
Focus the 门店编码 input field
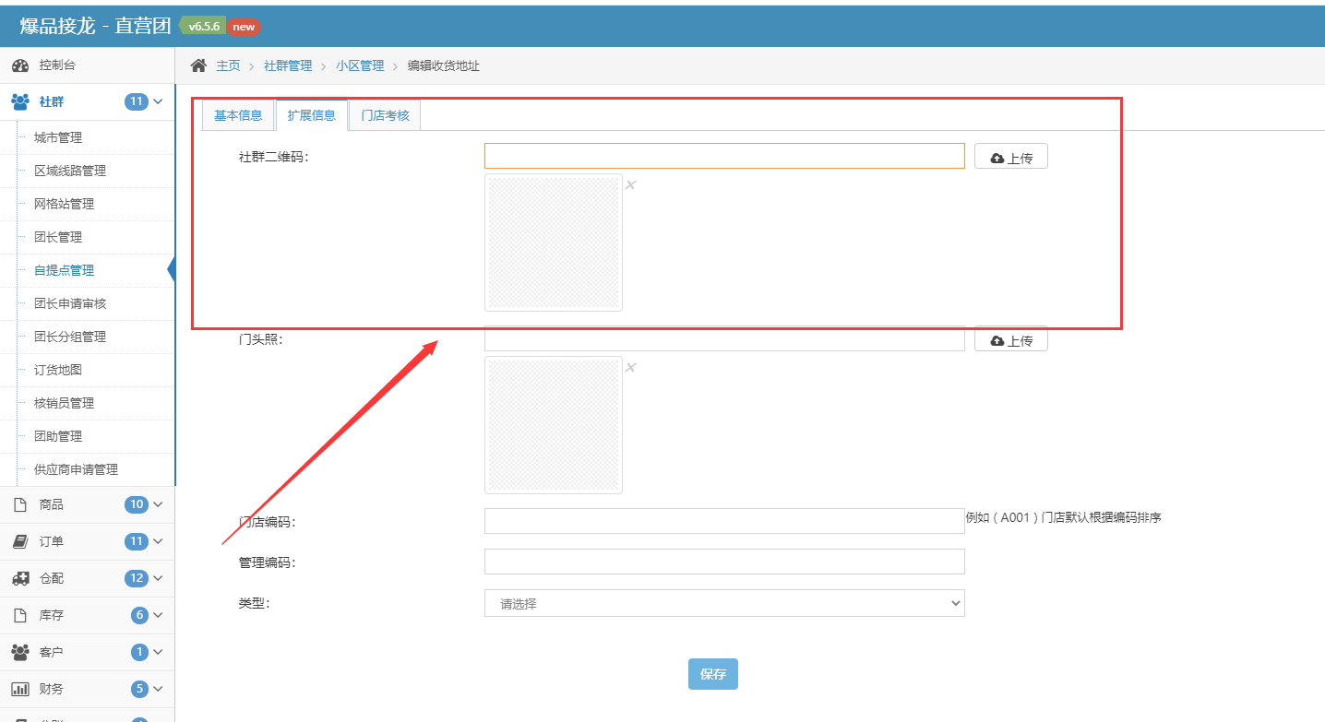pyautogui.click(x=724, y=521)
